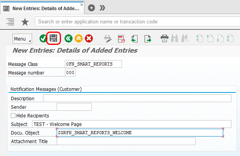This screenshot has width=240, height=156.
Task: Click the Attachment Title field
Action: tap(126, 141)
